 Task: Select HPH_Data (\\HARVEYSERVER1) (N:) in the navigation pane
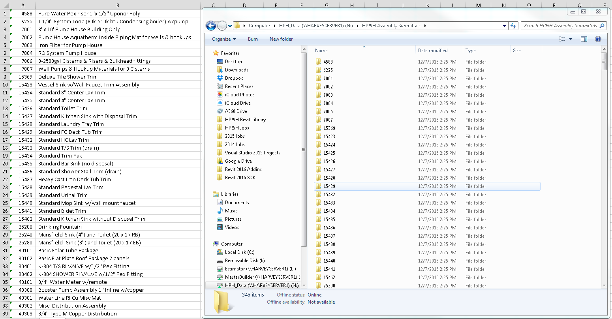click(262, 285)
